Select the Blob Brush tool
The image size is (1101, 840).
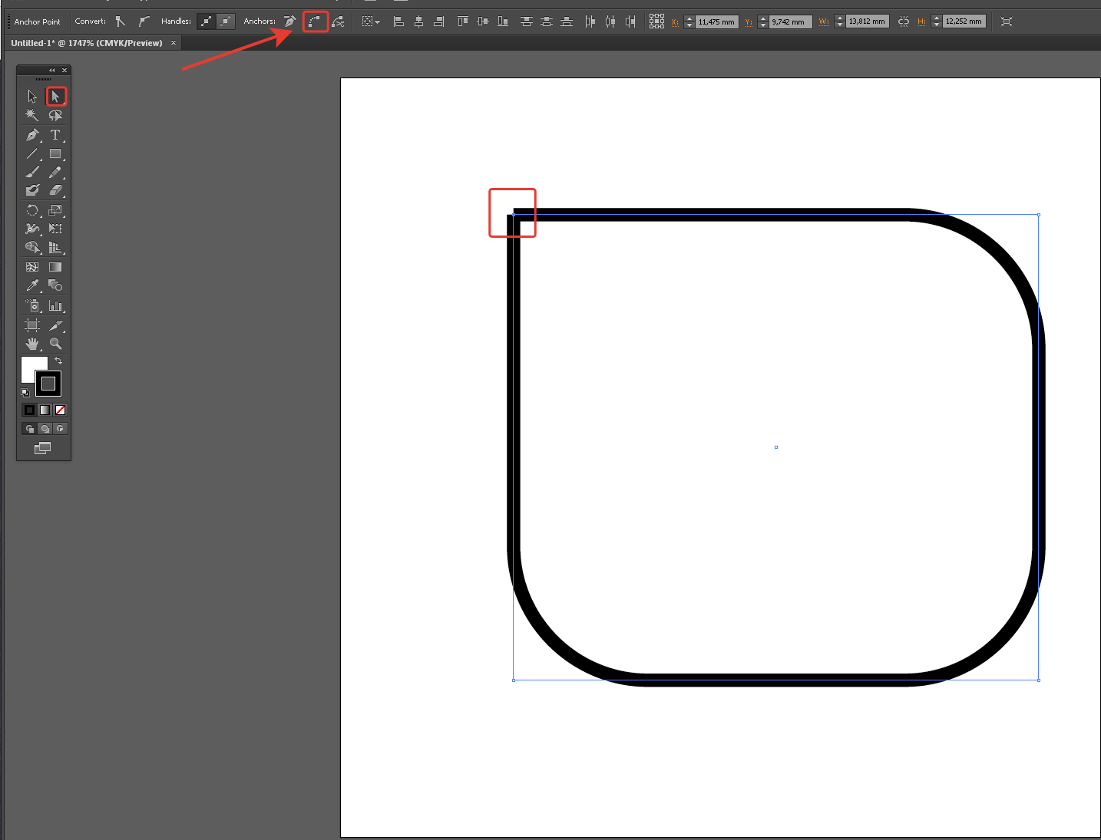click(32, 190)
